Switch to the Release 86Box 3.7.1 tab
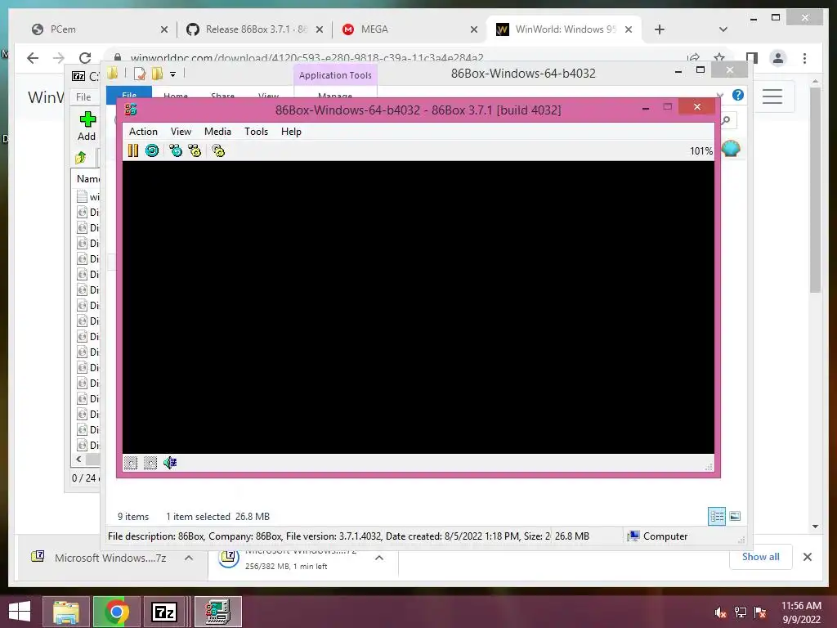 click(254, 29)
